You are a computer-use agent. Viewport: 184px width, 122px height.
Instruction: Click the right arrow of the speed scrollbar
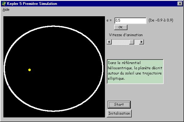(x=142, y=42)
